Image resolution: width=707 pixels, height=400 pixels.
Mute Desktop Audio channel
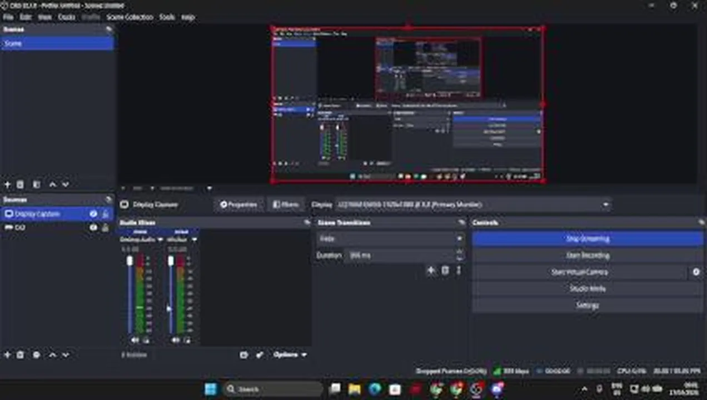pyautogui.click(x=135, y=340)
